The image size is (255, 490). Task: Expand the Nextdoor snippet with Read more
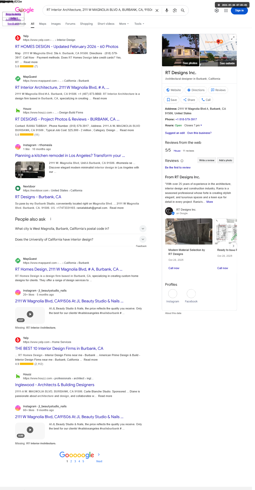117,208
